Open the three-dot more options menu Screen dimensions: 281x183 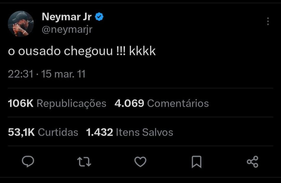click(268, 21)
